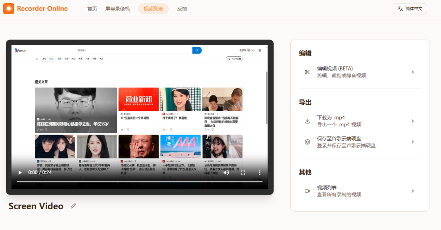Screen dimensions: 441x230
Task: Rename video using pencil edit icon
Action: tap(73, 206)
